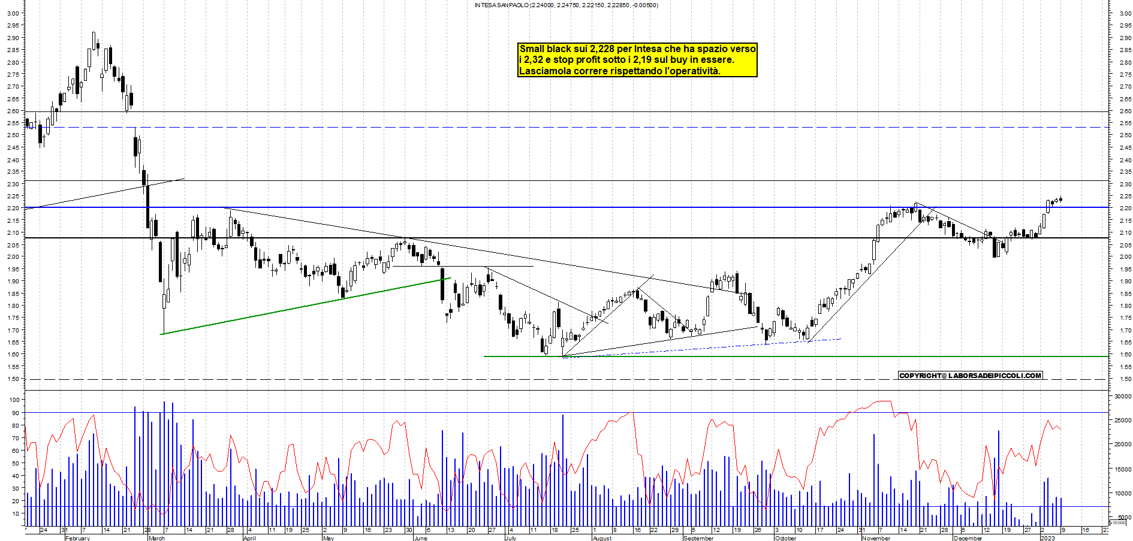Click the COPYRIGHT@ LABORSADEIPICCOLI.COM label
Viewport: 1133px width, 541px height.
point(971,376)
